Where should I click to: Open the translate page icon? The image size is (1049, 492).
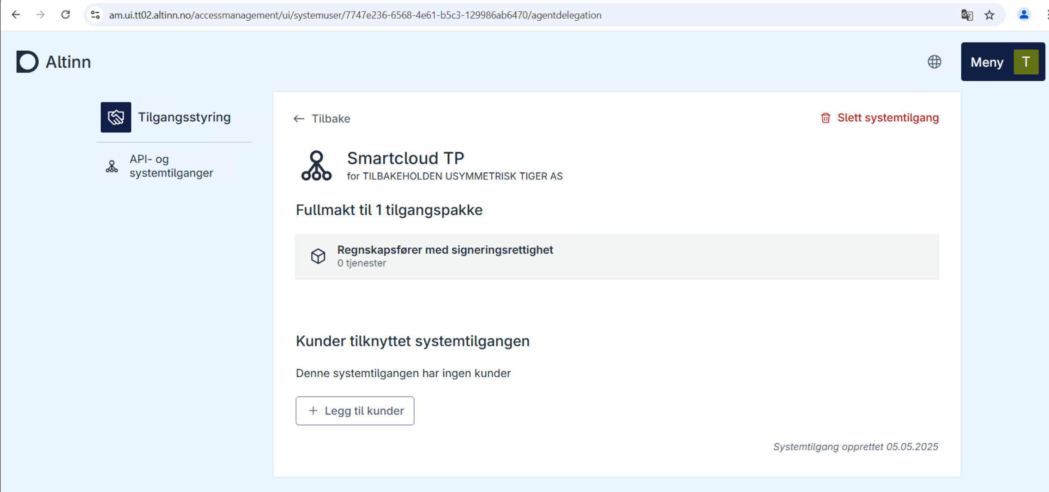[x=967, y=15]
